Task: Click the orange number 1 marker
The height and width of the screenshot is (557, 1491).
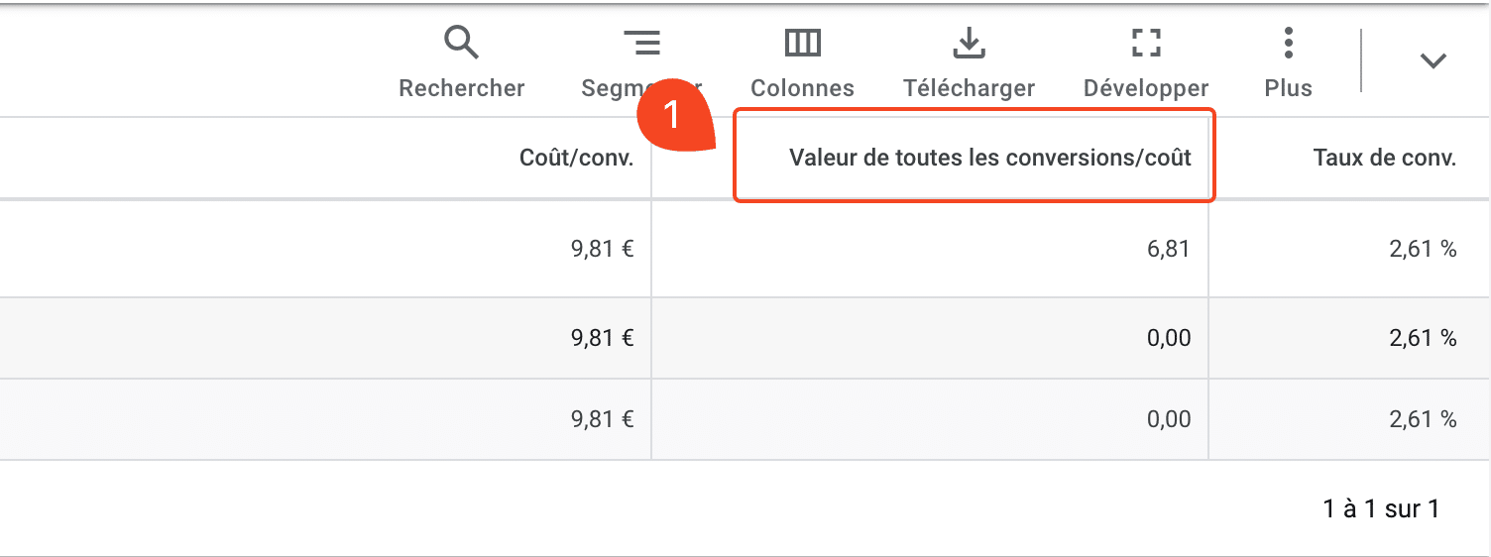Action: (672, 116)
